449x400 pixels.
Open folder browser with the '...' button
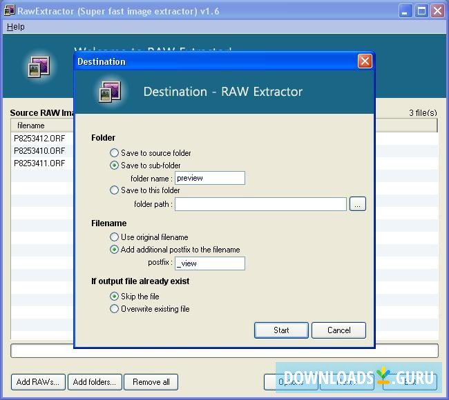[358, 204]
